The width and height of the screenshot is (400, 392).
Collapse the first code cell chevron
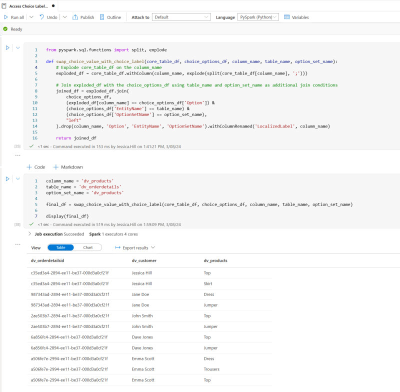coord(18,47)
